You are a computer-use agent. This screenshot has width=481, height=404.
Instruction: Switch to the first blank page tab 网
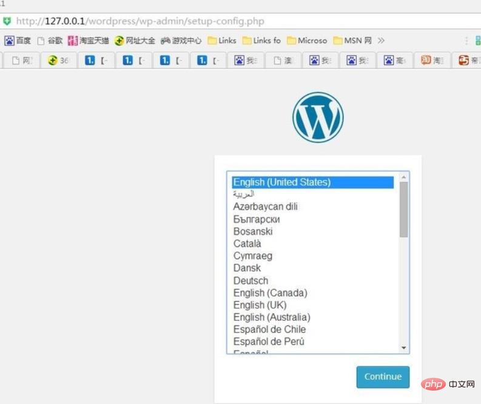pyautogui.click(x=22, y=61)
